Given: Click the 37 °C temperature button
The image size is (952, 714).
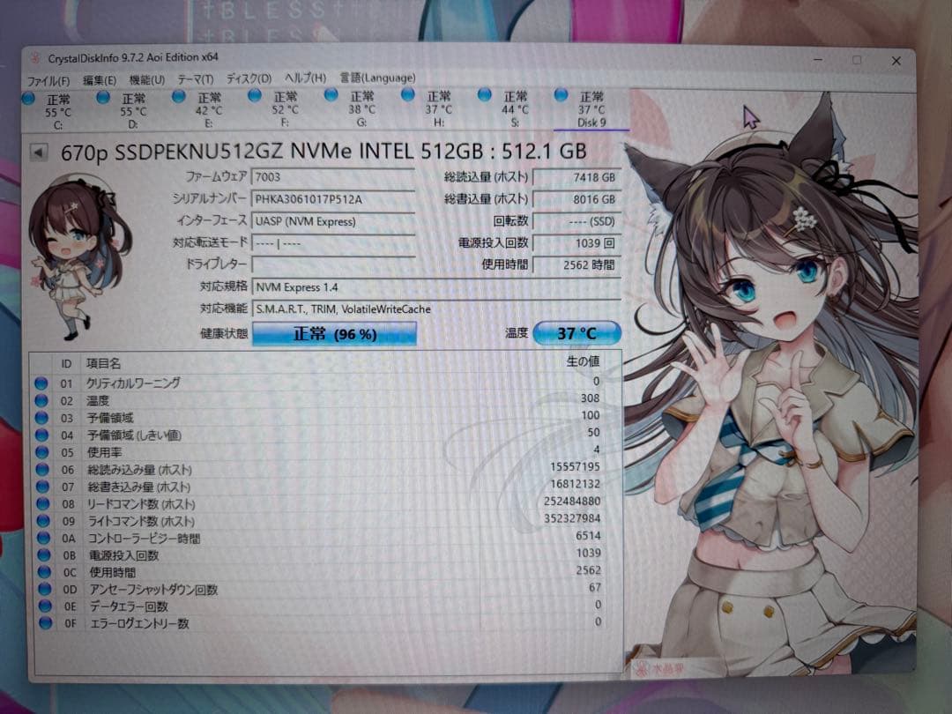Looking at the screenshot, I should point(576,333).
